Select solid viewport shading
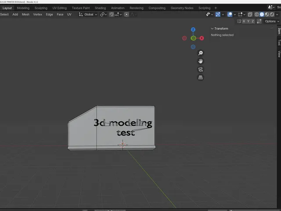The width and height of the screenshot is (281, 211). [x=262, y=15]
